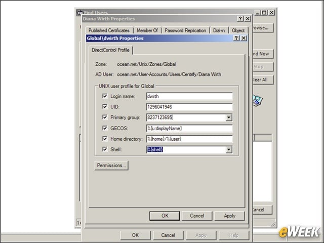Click help icon in Global\dwirth Properties titlebar
Viewport: 324px width, 243px height.
(236, 38)
